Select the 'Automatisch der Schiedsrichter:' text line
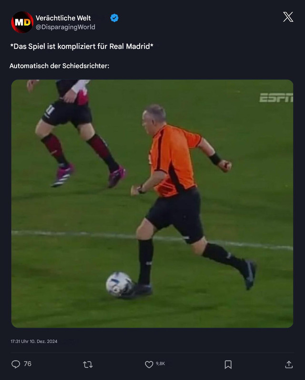 [x=60, y=66]
